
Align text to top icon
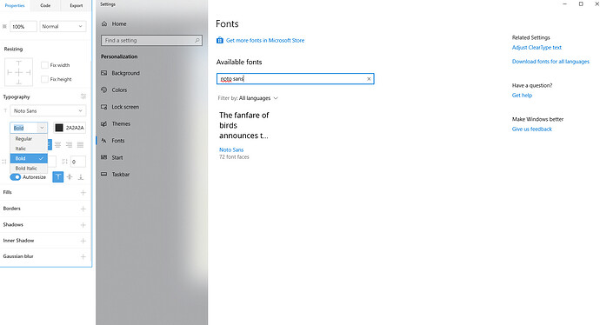point(57,177)
